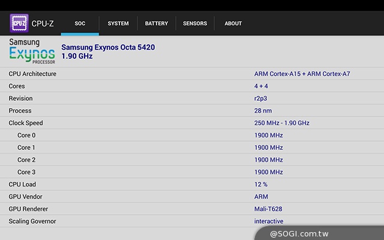Tap the Scaling Governor row
Viewport: 384px width, 240px height.
192,221
